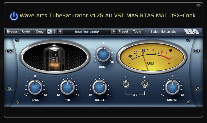The width and height of the screenshot is (207, 123).
Task: Flip the FAT toggle switch
Action: pyautogui.click(x=145, y=84)
